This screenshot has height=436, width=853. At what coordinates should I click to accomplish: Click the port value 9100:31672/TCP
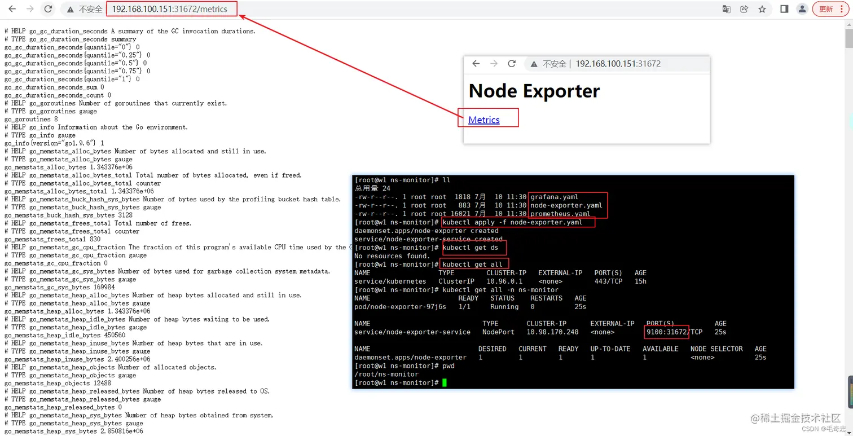point(675,332)
